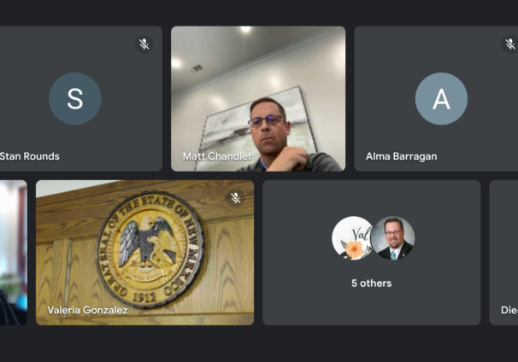Click the '5 others' text label
The width and height of the screenshot is (518, 362).
coord(371,283)
